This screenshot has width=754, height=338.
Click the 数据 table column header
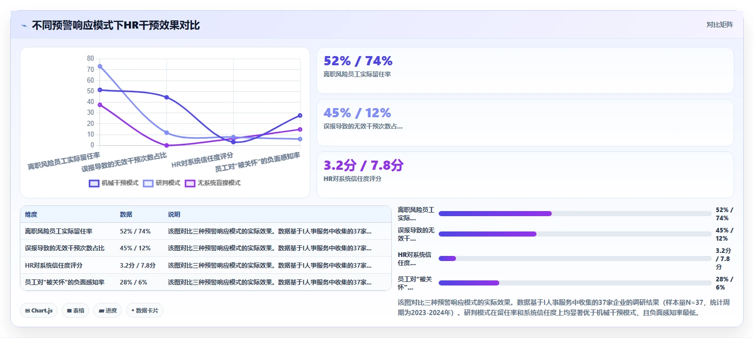(x=126, y=215)
